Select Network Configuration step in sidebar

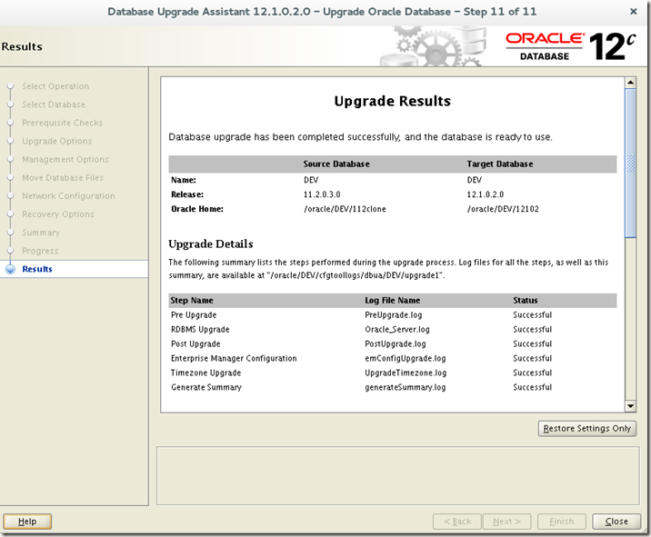tap(68, 196)
